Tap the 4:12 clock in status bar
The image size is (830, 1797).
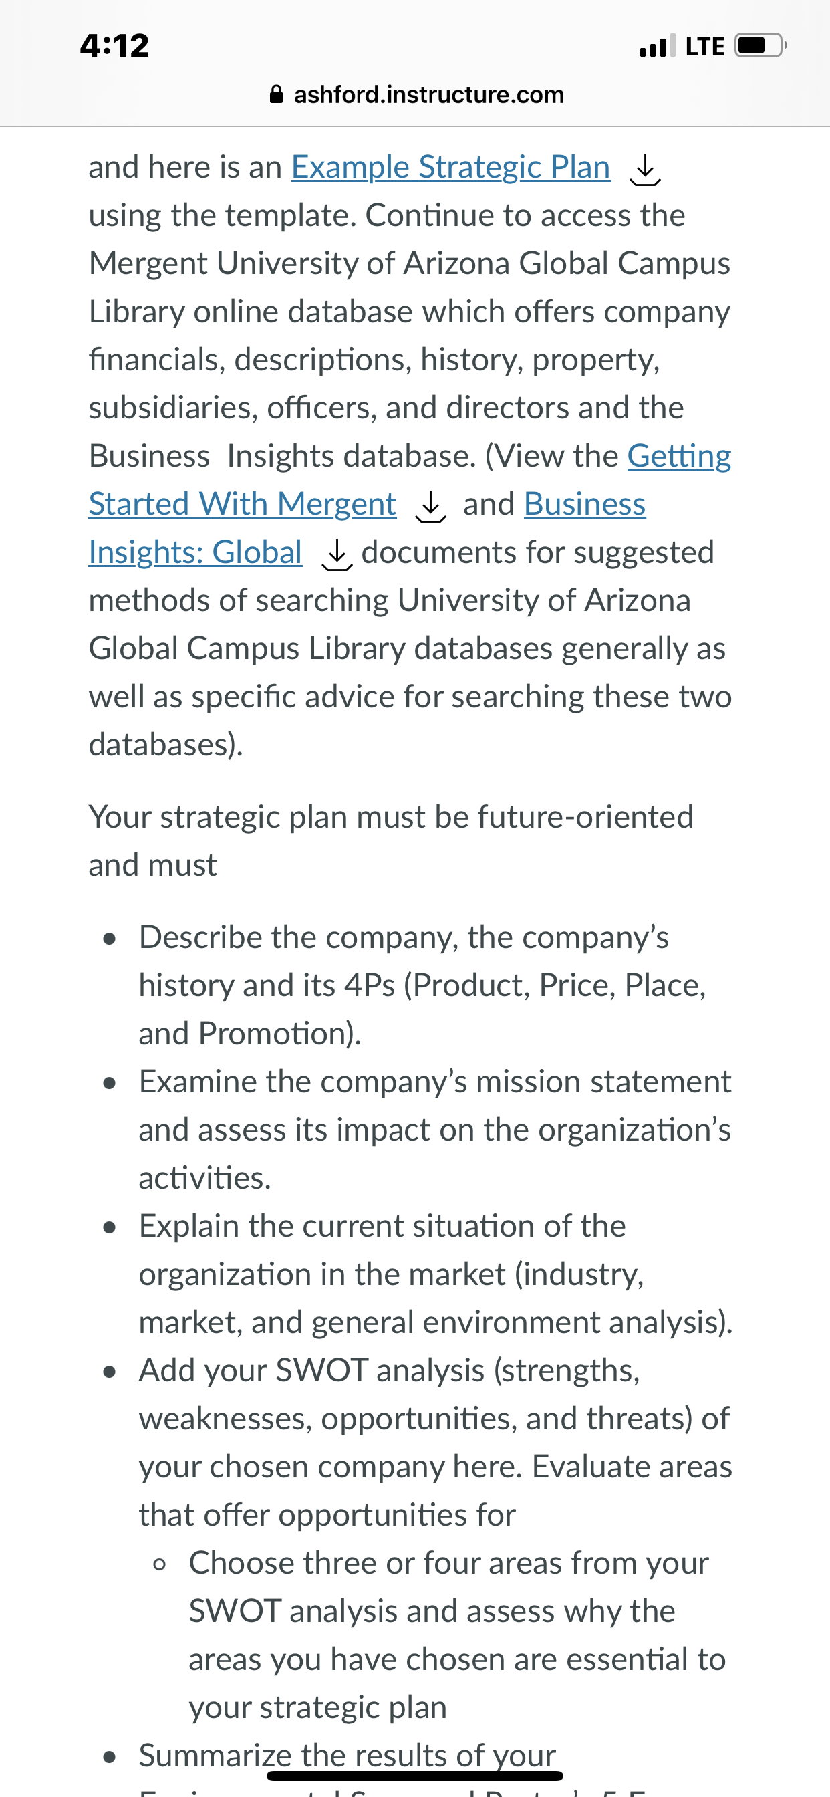coord(114,46)
